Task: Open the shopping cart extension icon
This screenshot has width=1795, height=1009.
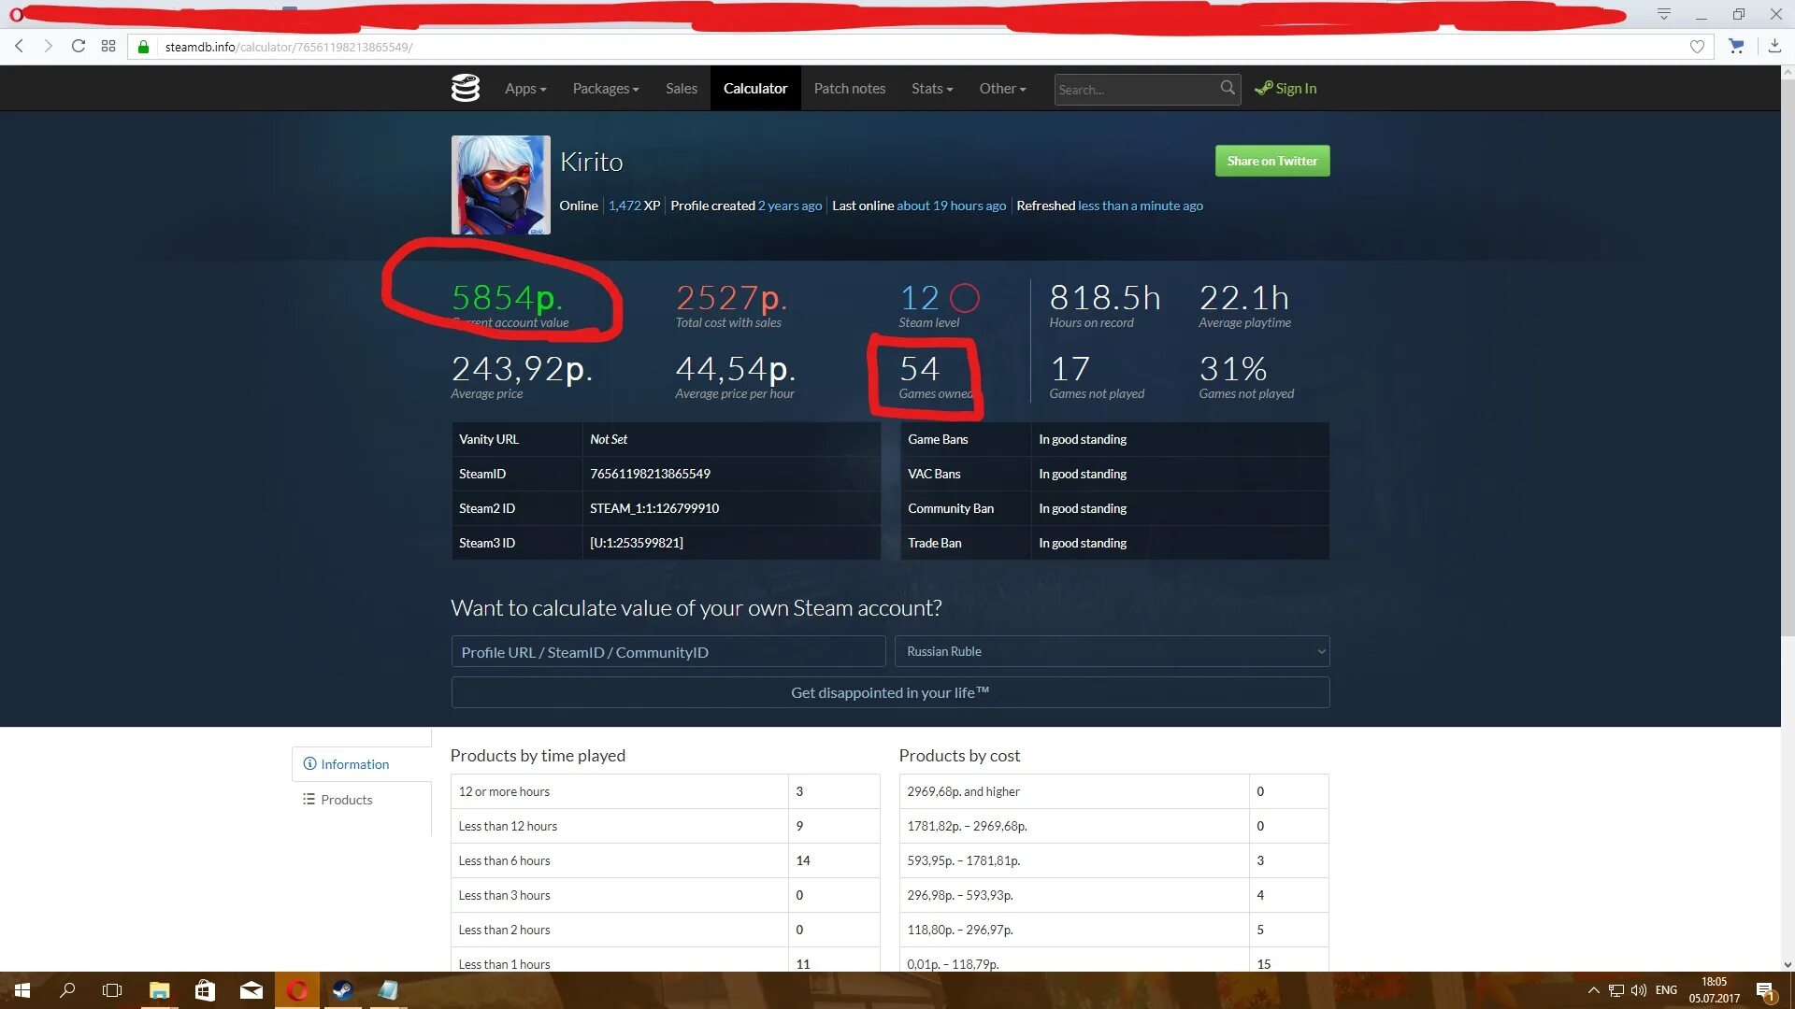Action: [1736, 46]
